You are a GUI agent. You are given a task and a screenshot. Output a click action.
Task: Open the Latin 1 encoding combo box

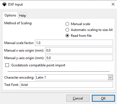click(x=74, y=78)
